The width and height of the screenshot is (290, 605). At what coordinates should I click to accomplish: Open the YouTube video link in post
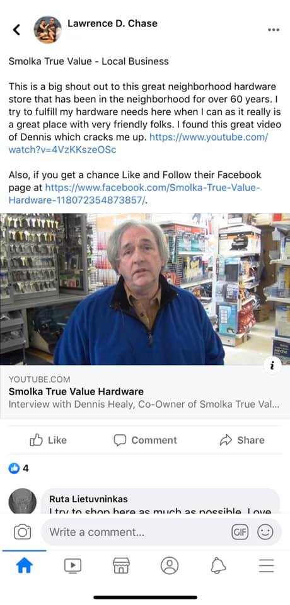(x=138, y=143)
